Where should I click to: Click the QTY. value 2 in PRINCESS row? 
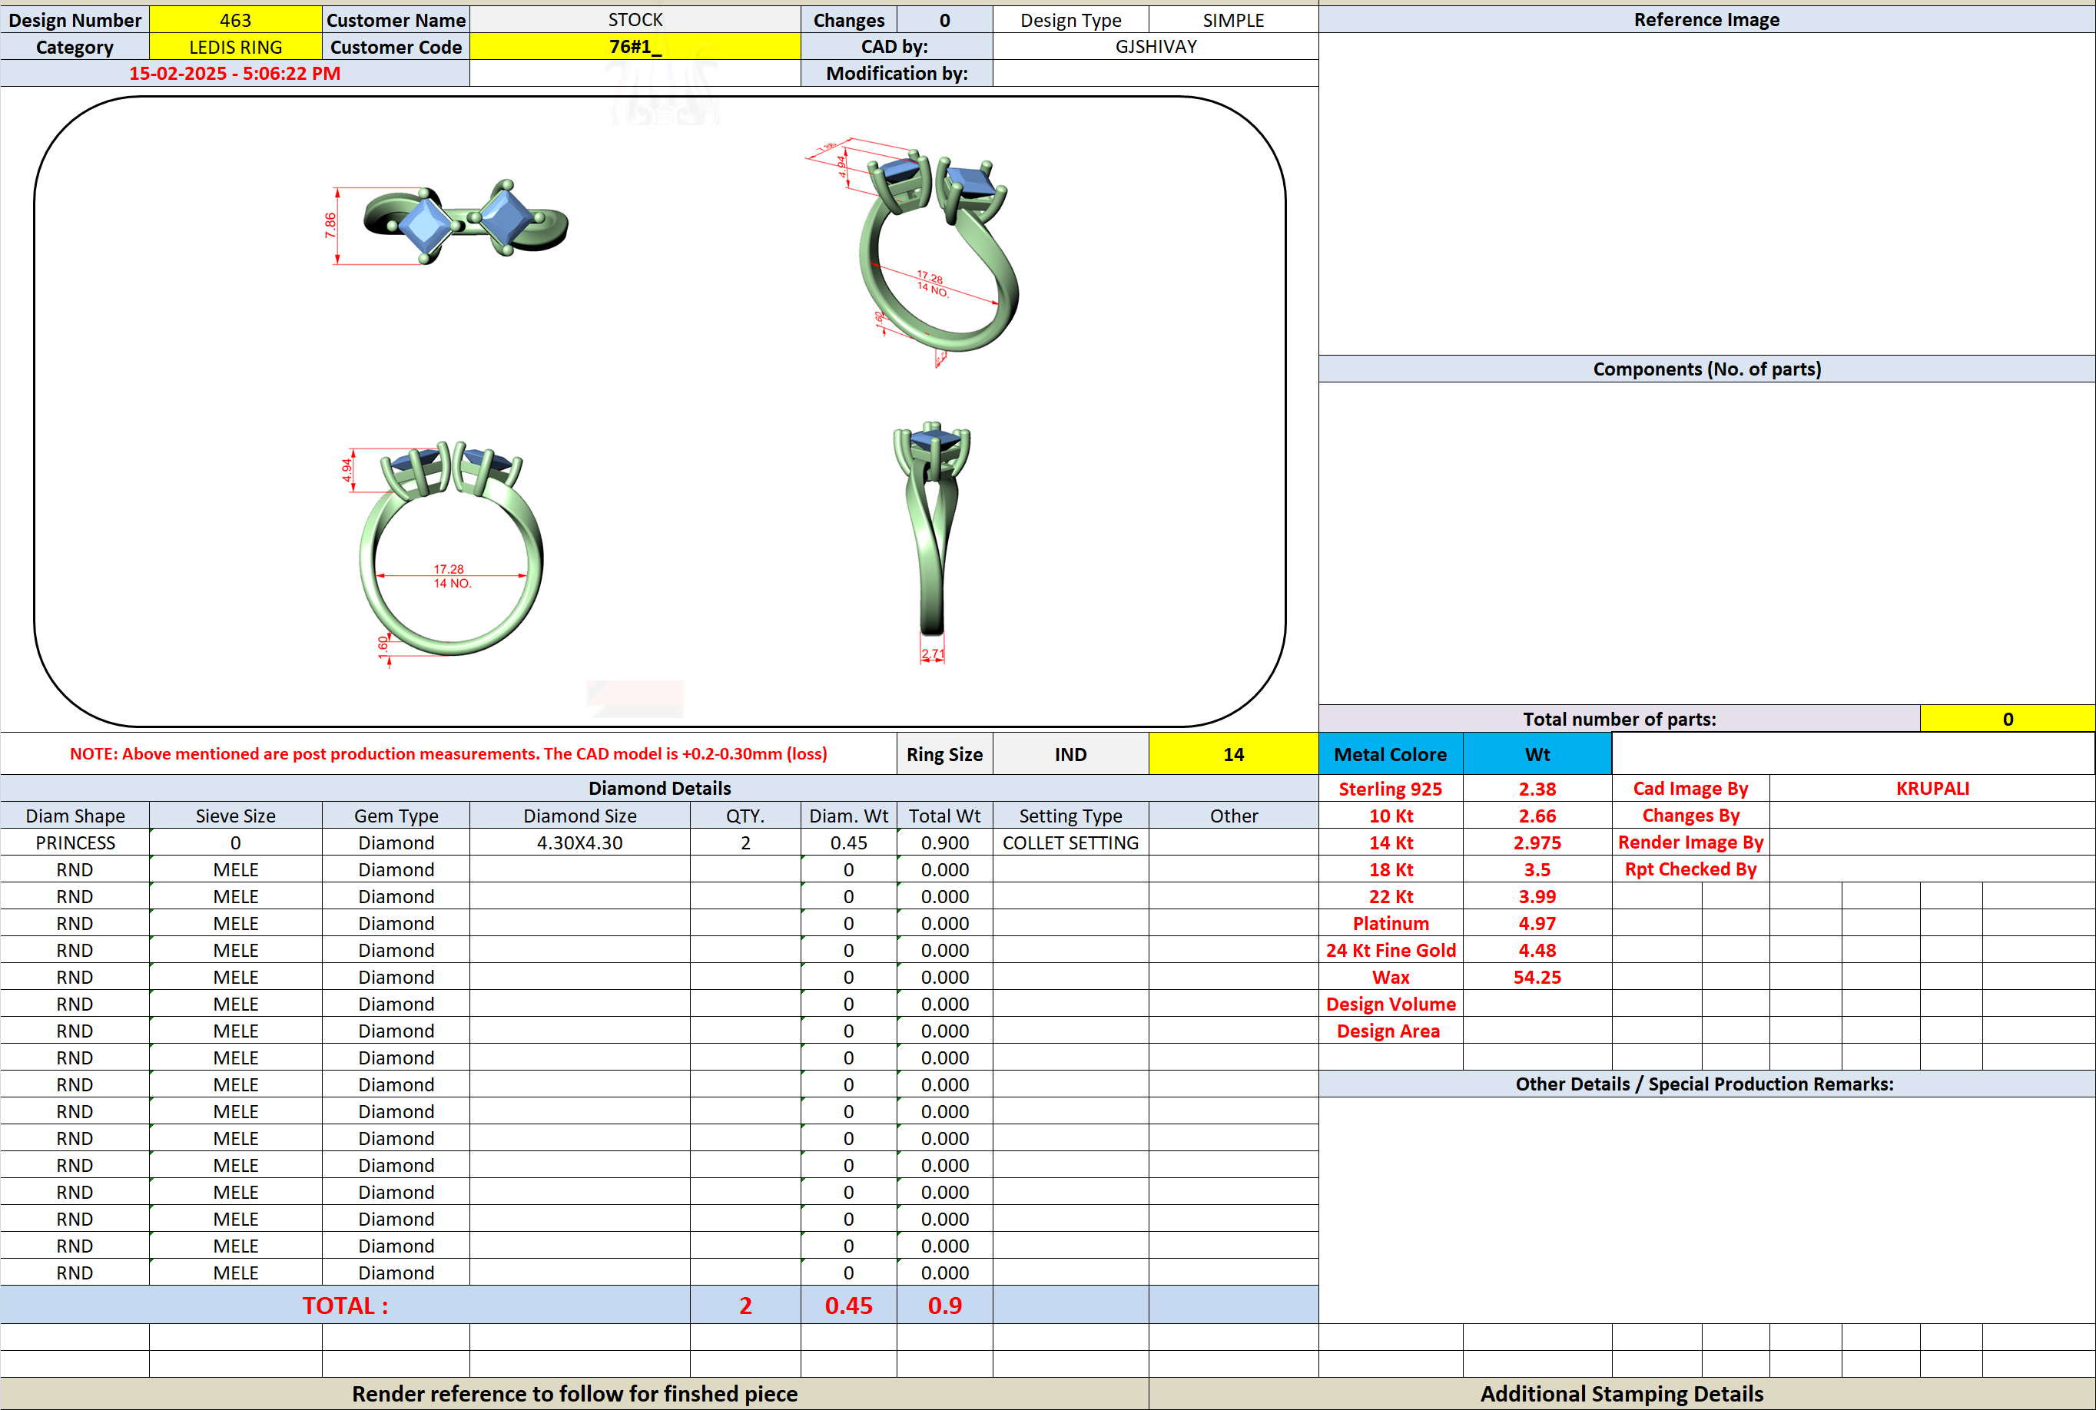[746, 842]
